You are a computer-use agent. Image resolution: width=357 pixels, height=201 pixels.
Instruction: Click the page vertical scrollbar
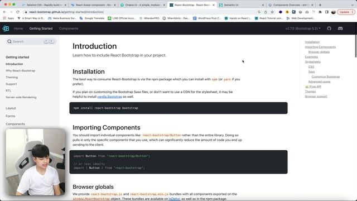[x=356, y=46]
